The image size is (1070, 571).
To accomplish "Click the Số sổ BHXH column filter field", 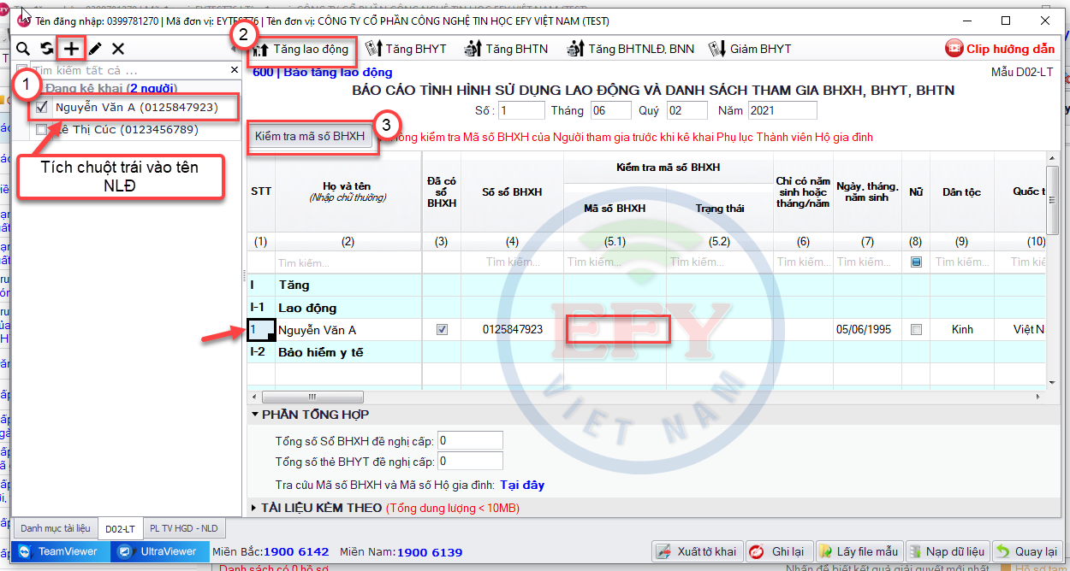I will (512, 262).
